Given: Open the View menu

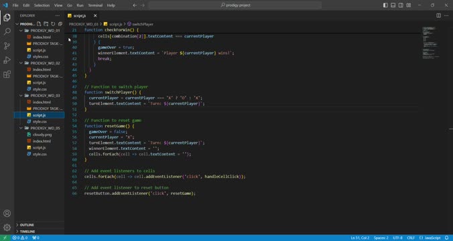Looking at the screenshot, I should coord(58,5).
